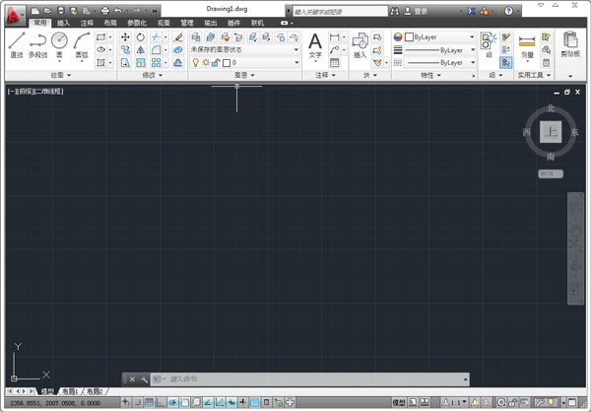
Task: Click the Sign In (登录) button
Action: point(421,11)
